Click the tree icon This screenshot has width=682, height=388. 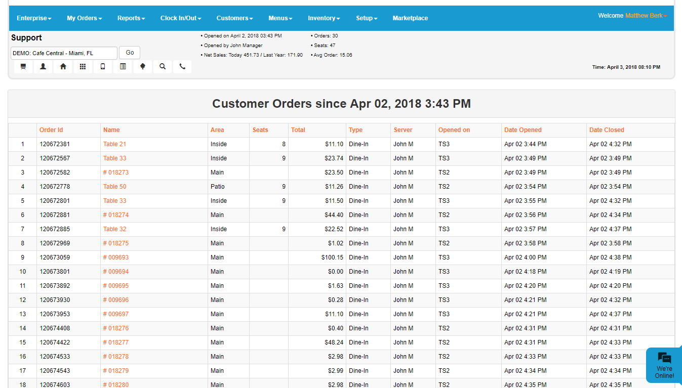click(x=142, y=67)
